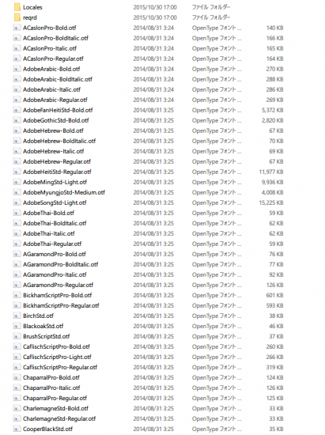The image size is (325, 435).
Task: Select the AdobeThai-Italic.otf file name
Action: coord(48,233)
